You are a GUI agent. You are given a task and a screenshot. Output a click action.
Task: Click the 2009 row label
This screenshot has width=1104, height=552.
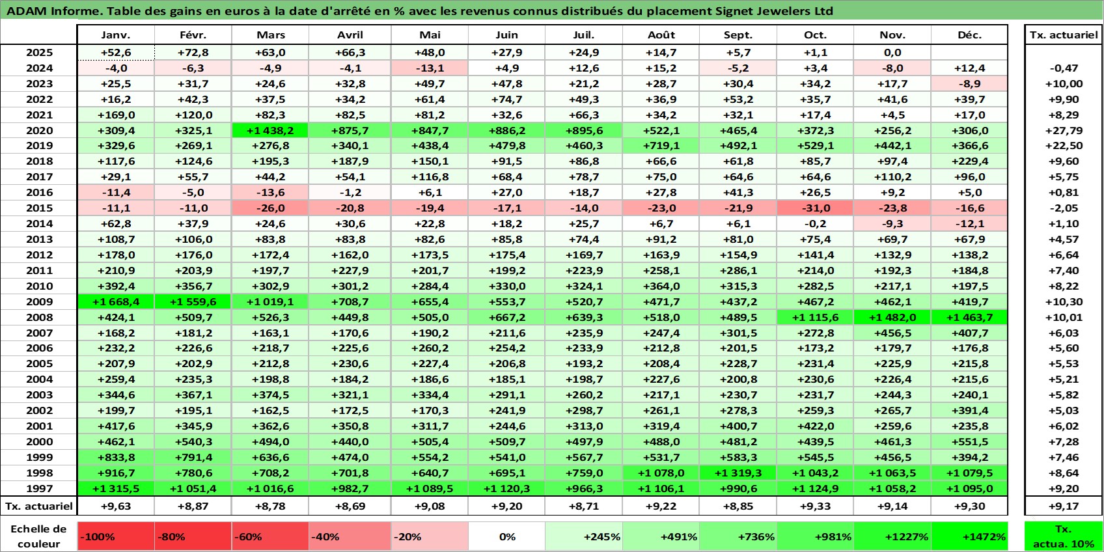[39, 302]
